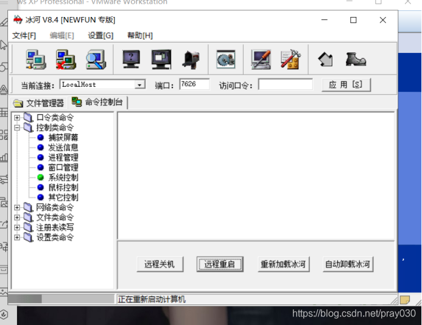Open the 当前连接 LocalHost dropdown arrow
This screenshot has width=422, height=325.
pos(139,85)
